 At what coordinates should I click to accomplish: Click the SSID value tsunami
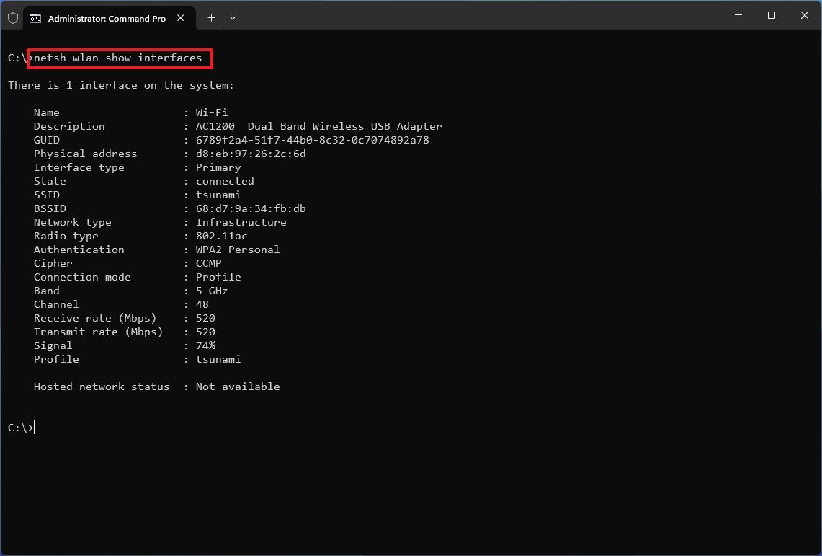(x=218, y=195)
